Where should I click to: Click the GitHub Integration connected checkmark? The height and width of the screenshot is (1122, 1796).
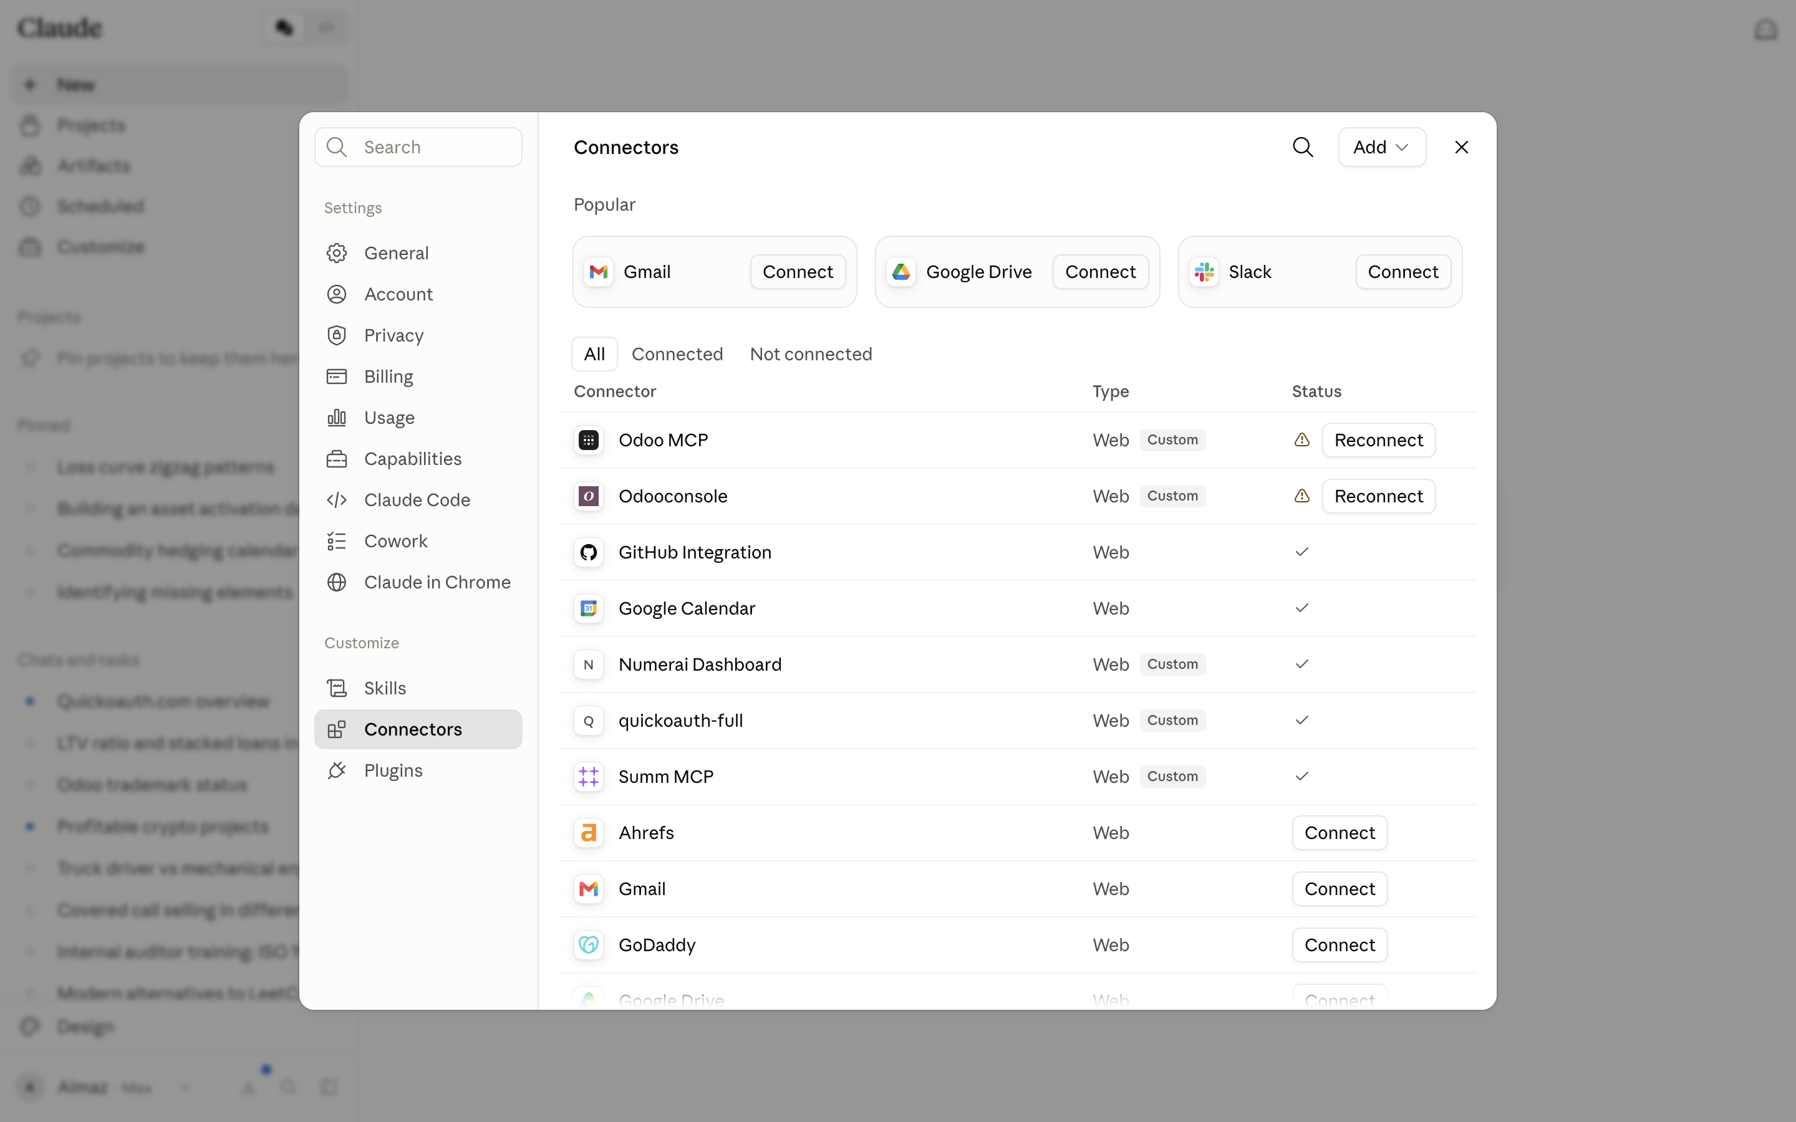tap(1301, 552)
